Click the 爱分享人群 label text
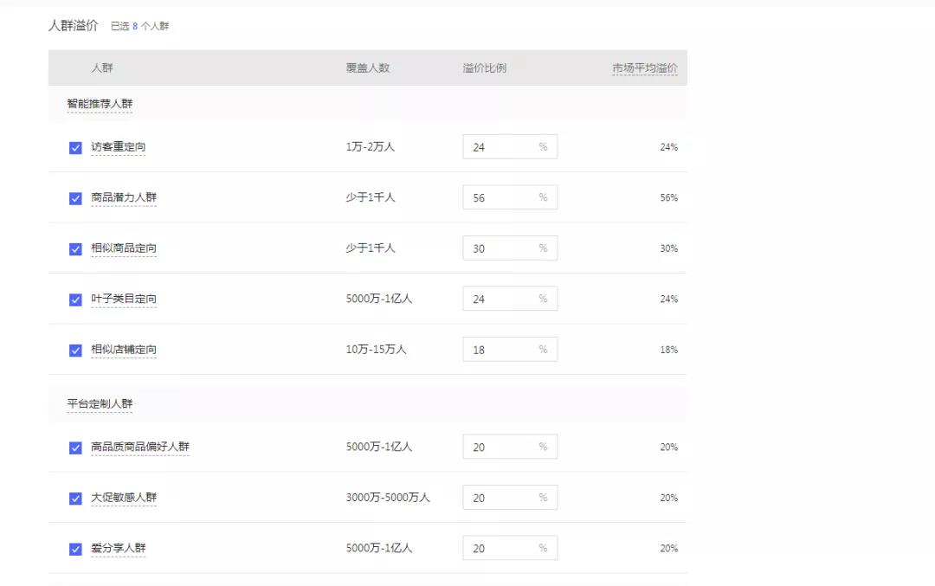The image size is (935, 586). pos(118,548)
